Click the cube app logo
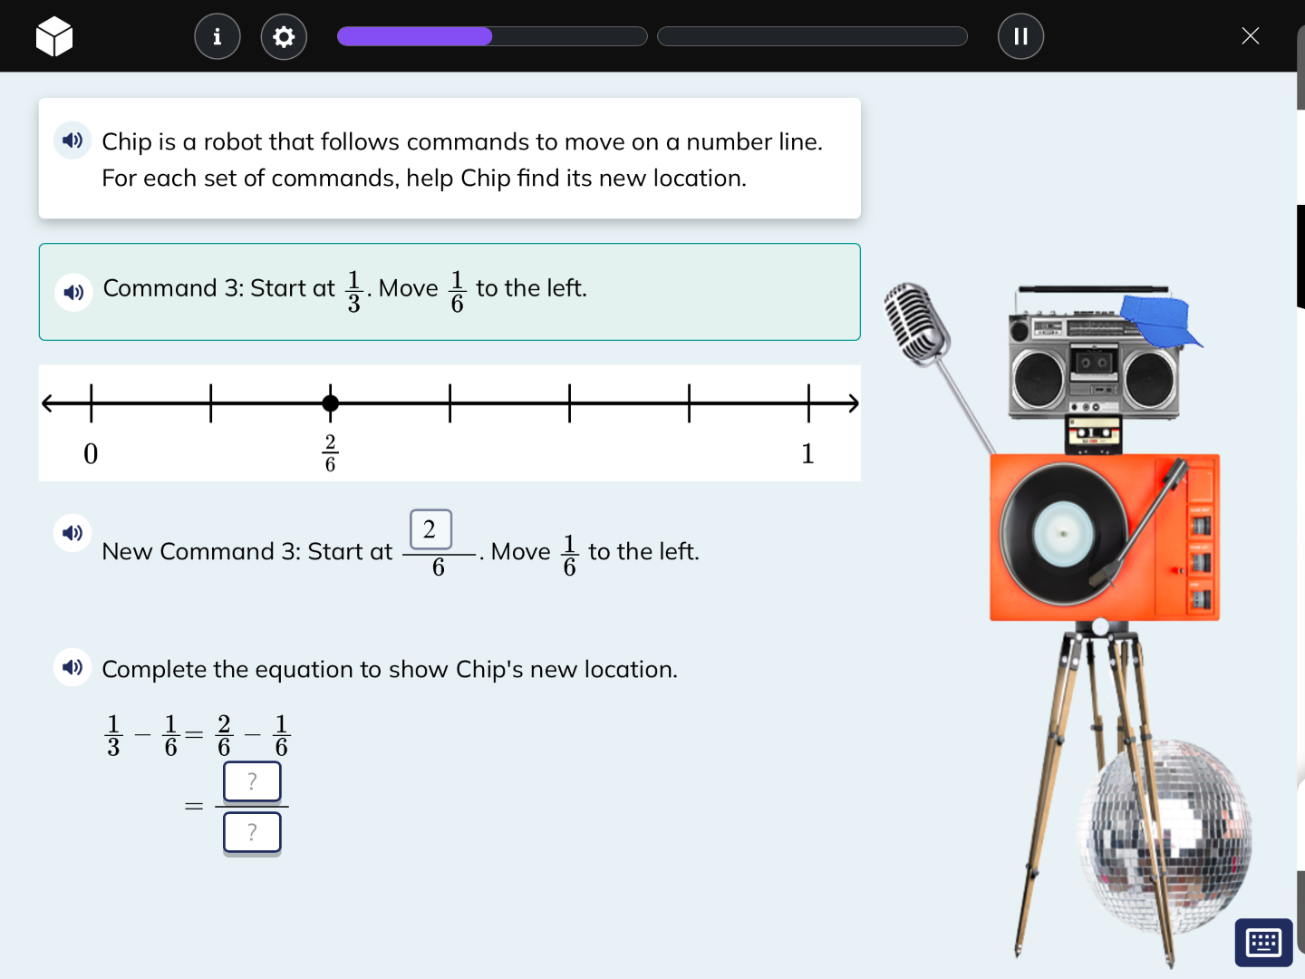The width and height of the screenshot is (1305, 979). click(54, 36)
